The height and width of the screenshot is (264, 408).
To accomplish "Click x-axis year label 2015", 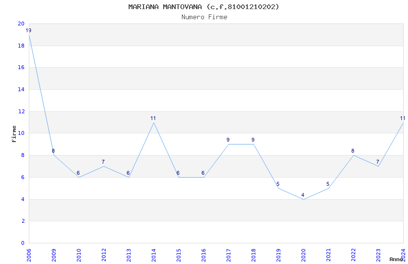I will click(179, 255).
